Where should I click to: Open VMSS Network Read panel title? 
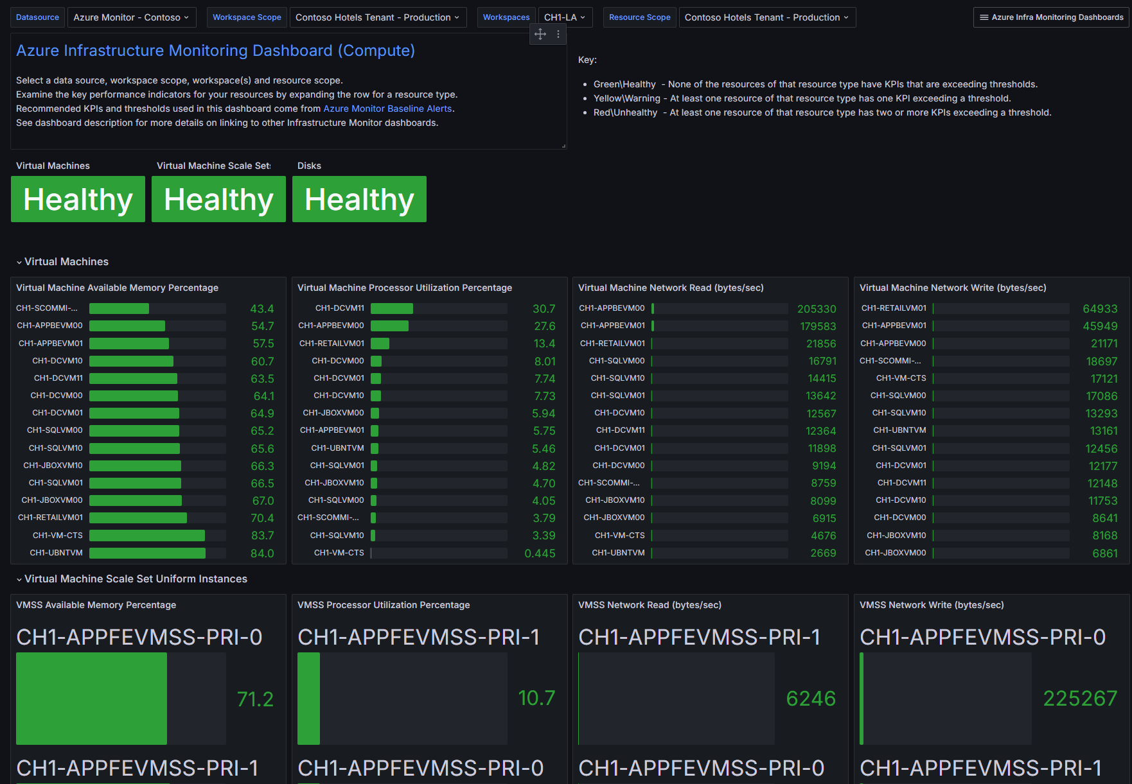[x=650, y=605]
